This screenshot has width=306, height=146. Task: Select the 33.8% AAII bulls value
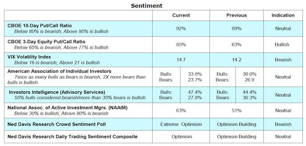[x=195, y=74]
